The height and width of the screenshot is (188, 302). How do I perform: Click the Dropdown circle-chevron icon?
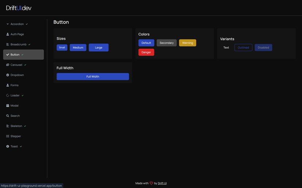8,75
